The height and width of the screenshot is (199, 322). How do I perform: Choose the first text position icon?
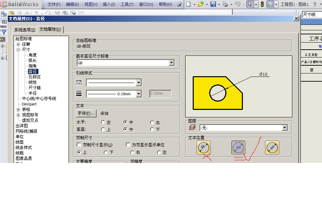pyautogui.click(x=204, y=147)
